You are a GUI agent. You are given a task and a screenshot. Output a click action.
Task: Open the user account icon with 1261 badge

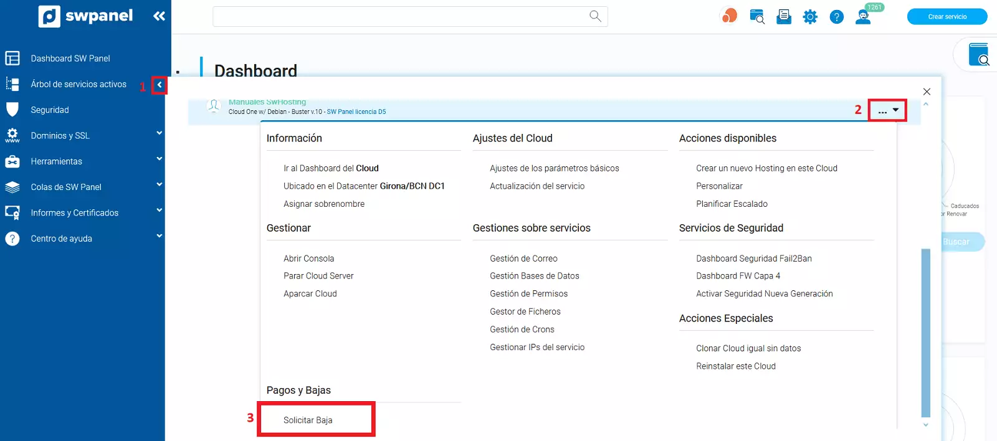tap(864, 17)
